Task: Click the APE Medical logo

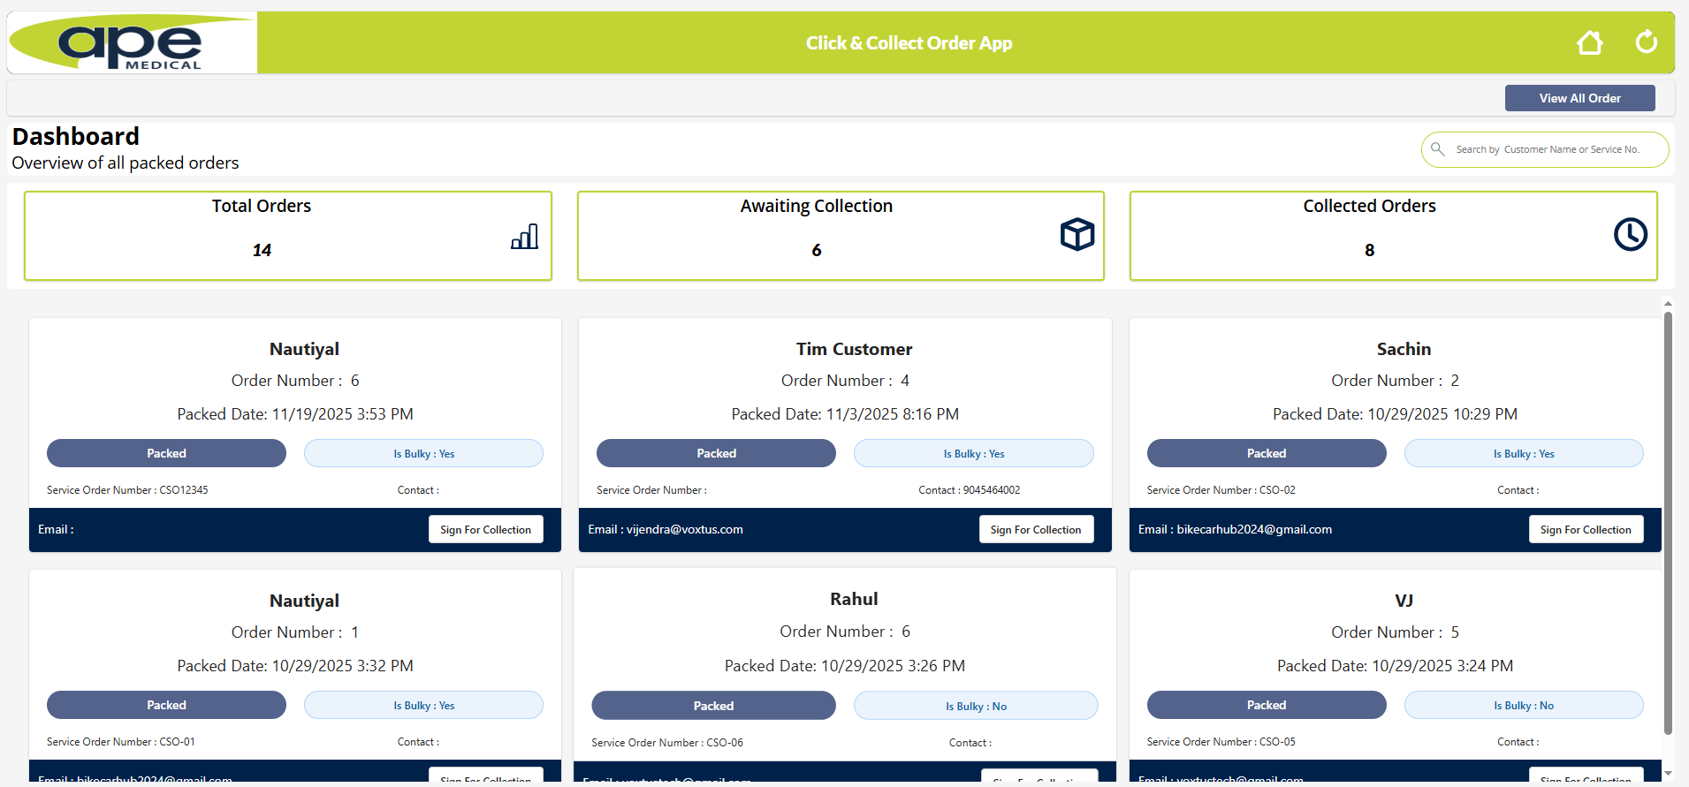Action: (133, 42)
